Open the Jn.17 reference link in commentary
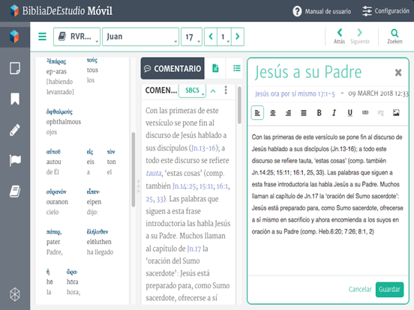The height and width of the screenshot is (310, 414). [194, 249]
